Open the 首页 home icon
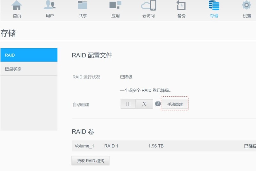 [17, 5]
